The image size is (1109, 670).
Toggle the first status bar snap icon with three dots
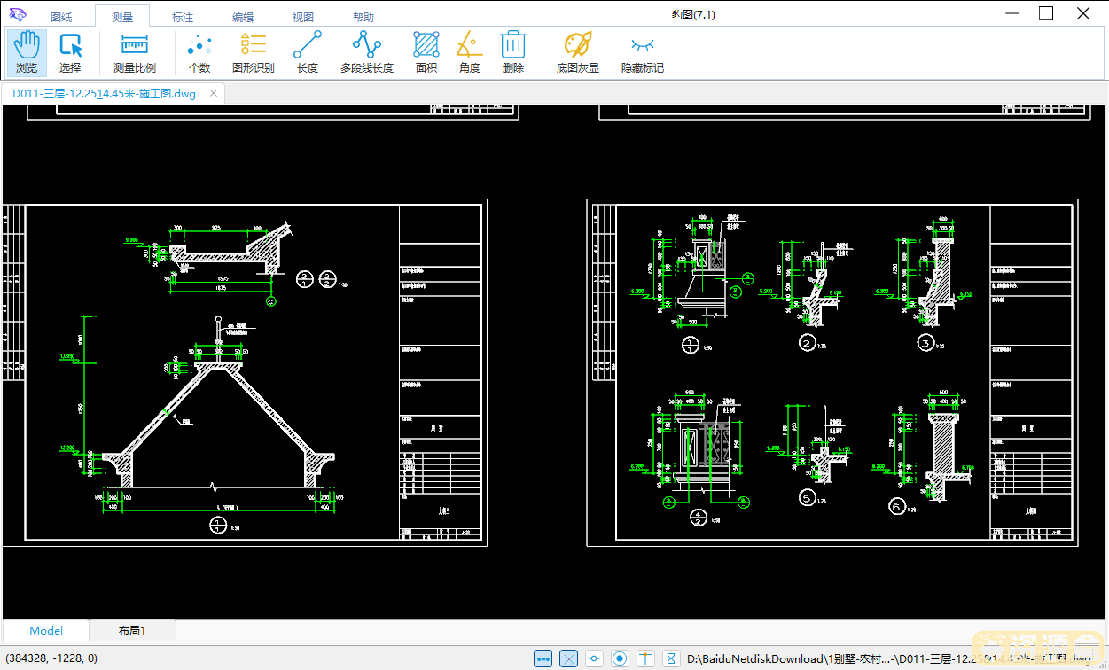pyautogui.click(x=543, y=658)
